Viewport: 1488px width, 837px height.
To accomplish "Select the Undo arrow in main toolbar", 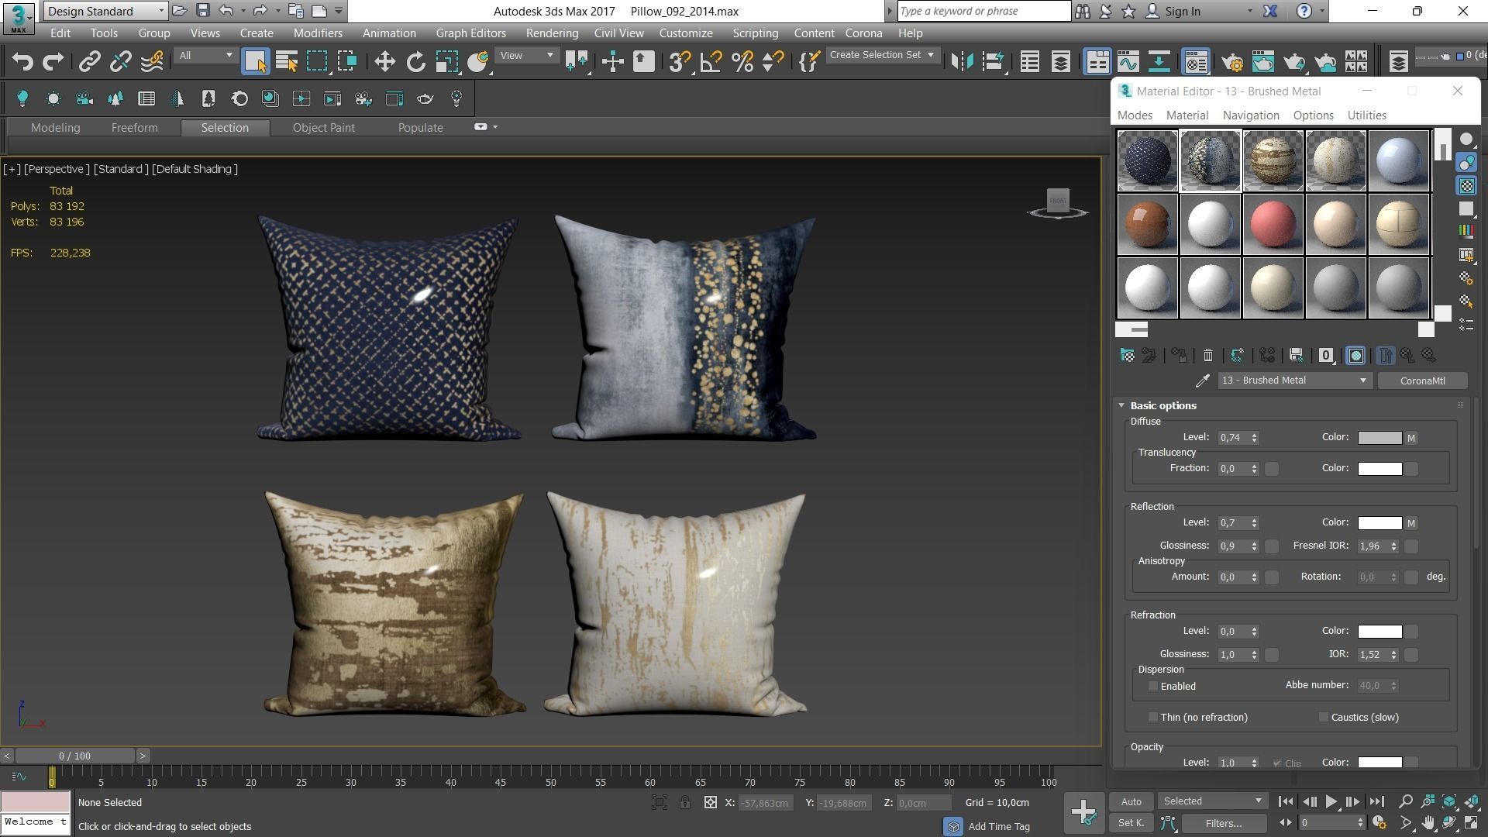I will pyautogui.click(x=22, y=62).
